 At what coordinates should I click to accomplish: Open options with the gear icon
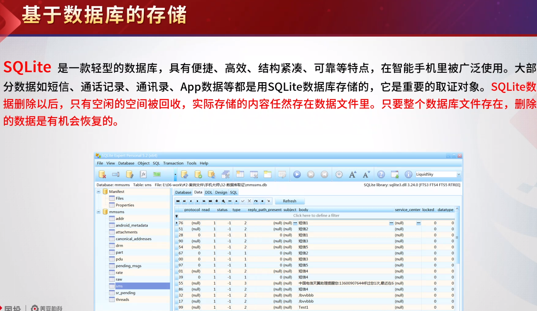pos(339,174)
